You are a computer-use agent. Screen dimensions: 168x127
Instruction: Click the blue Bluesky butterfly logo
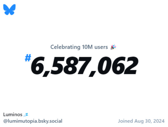[x=9, y=9]
